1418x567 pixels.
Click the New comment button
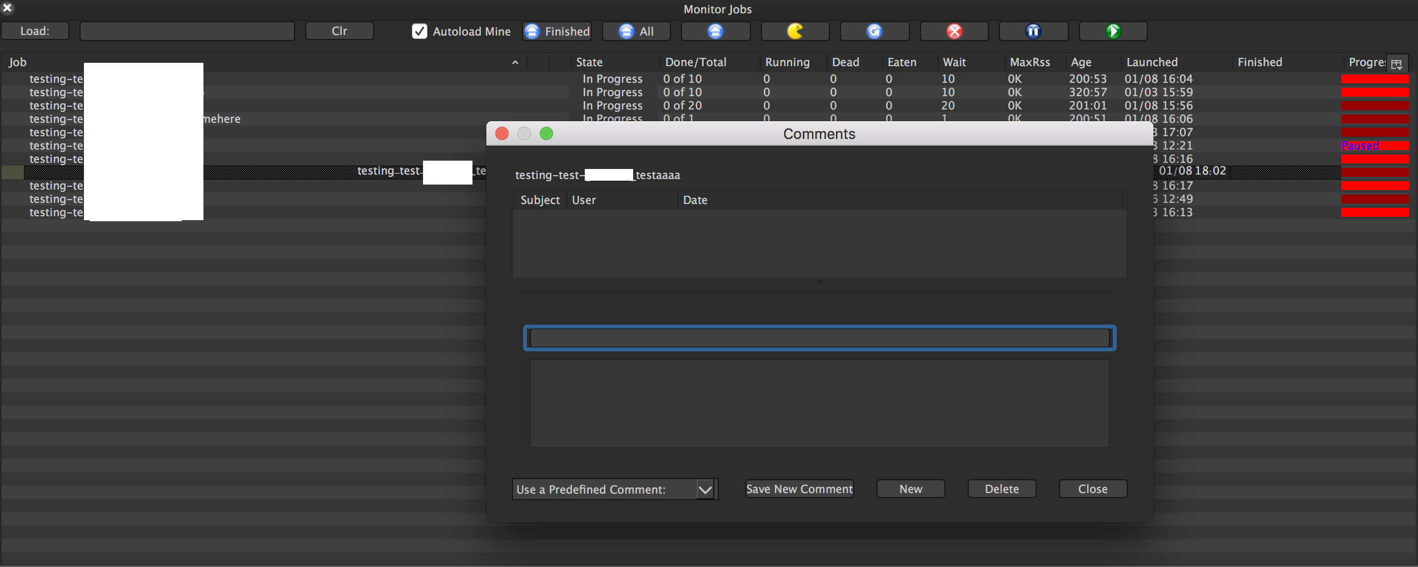910,489
